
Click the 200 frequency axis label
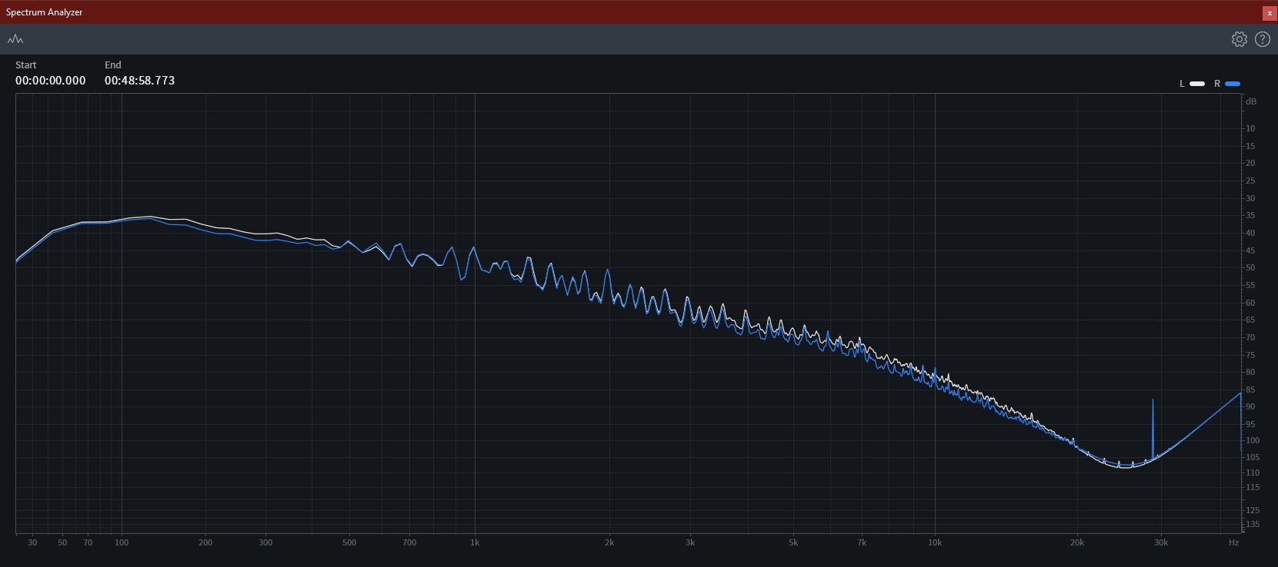click(x=205, y=542)
